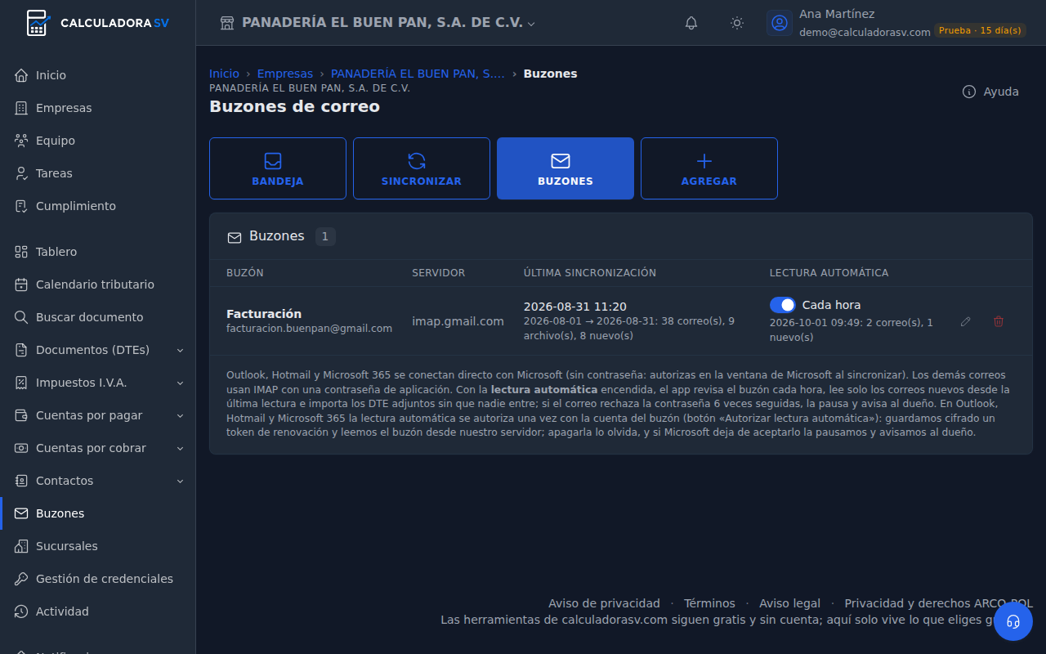This screenshot has width=1046, height=654.
Task: Expand Cuentas por cobrar submenu chevron
Action: pos(181,448)
